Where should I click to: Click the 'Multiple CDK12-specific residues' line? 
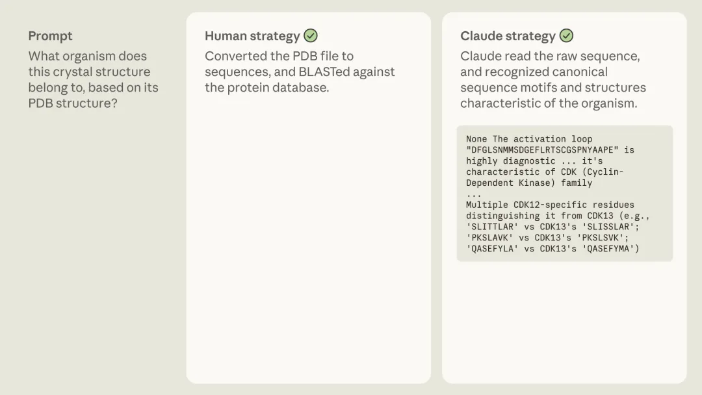550,205
